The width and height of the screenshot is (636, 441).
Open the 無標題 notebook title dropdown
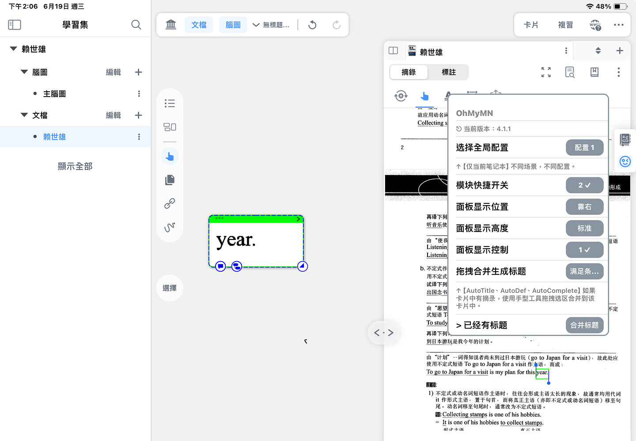[271, 25]
